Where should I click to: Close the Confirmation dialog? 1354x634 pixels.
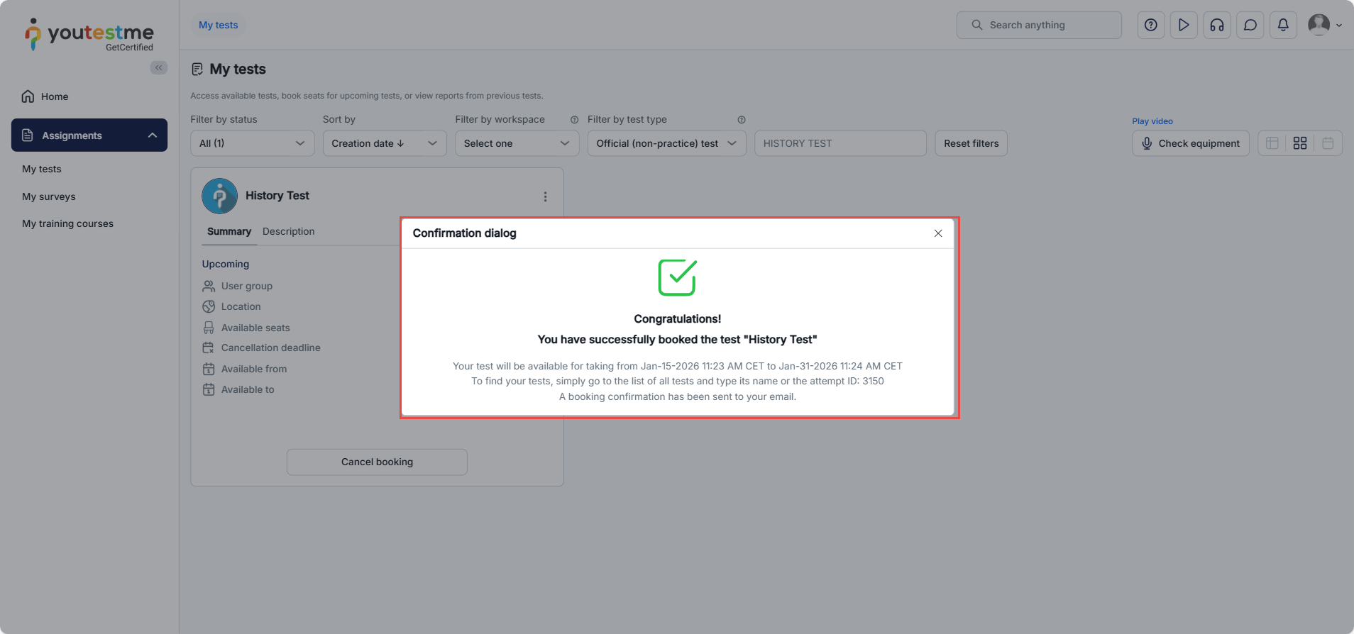coord(938,233)
